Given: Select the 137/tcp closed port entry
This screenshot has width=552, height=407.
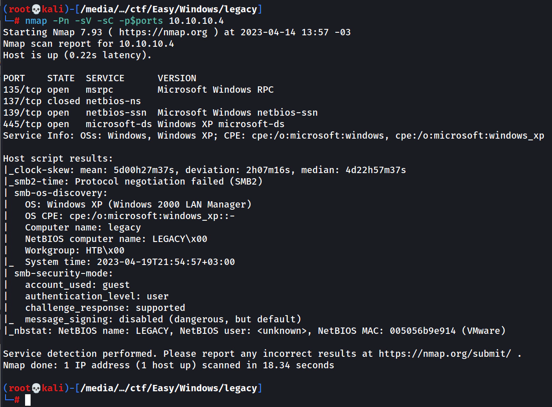Looking at the screenshot, I should pos(22,101).
